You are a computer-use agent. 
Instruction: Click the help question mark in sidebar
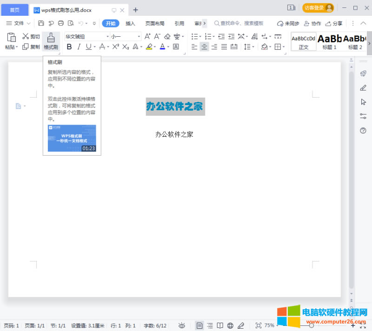coord(363,131)
